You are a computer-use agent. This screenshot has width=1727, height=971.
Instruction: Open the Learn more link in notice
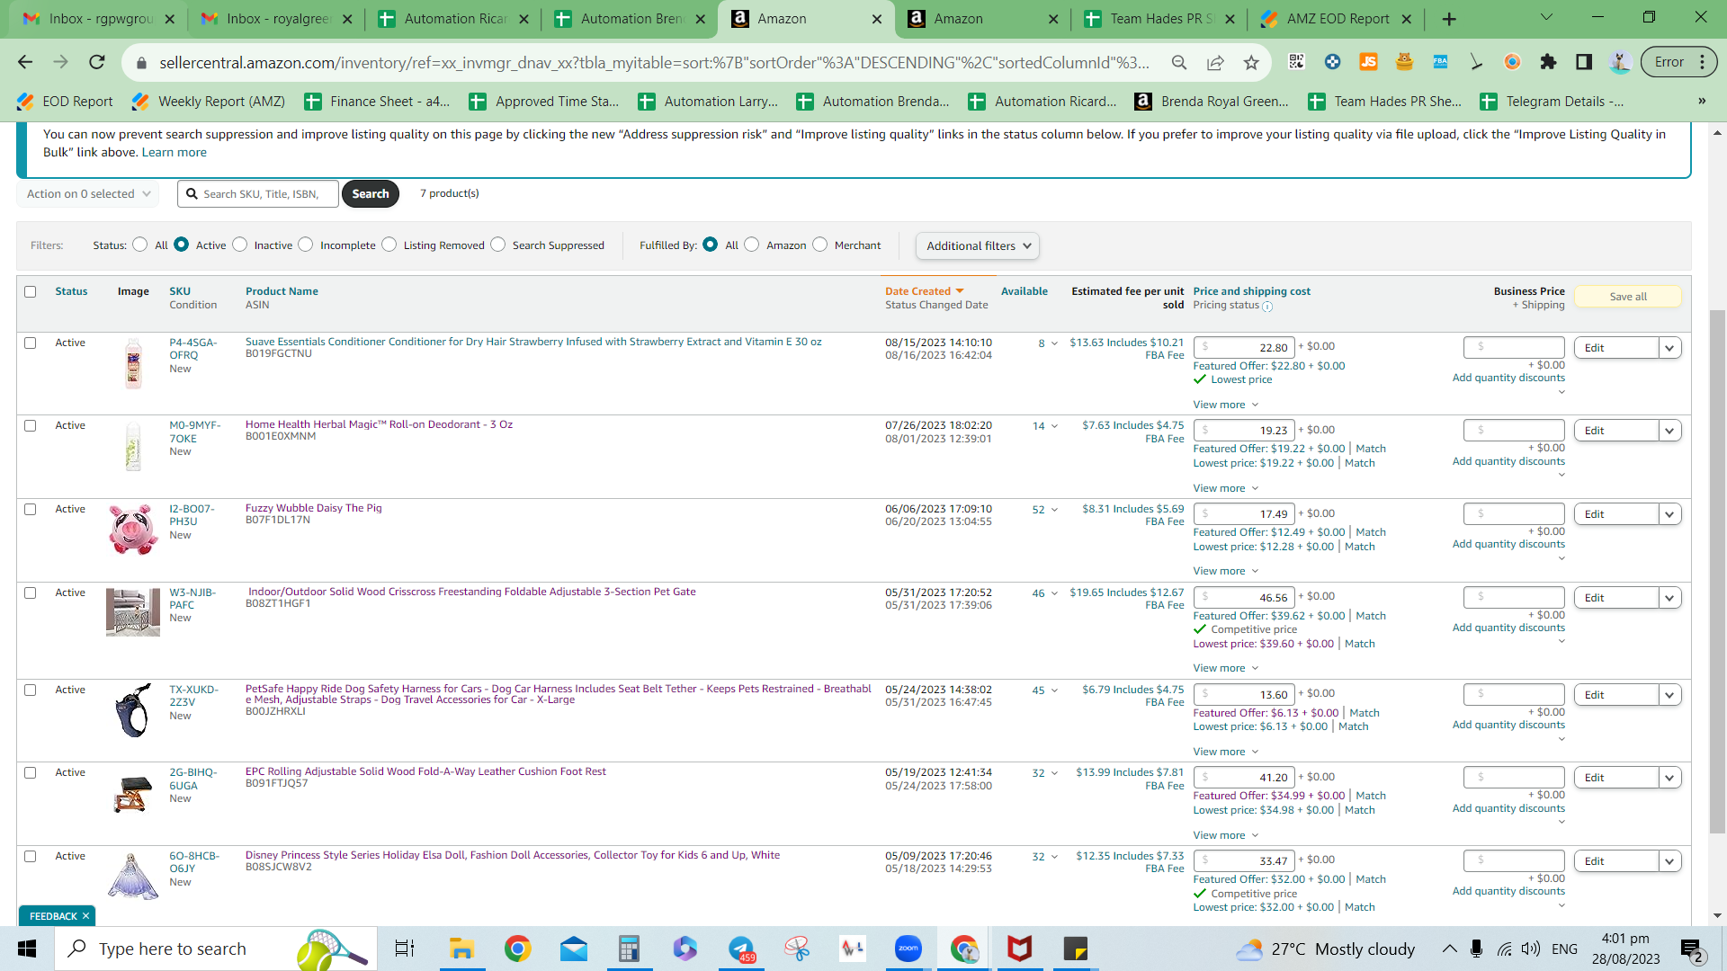(x=174, y=152)
